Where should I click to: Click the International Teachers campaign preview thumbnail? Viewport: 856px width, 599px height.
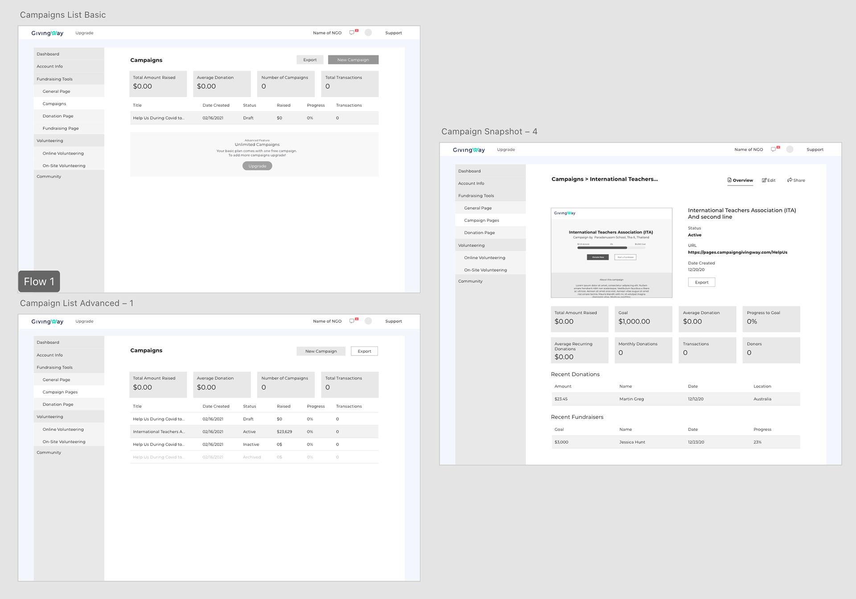611,252
